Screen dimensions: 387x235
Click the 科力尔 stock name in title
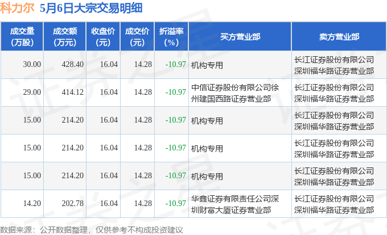pyautogui.click(x=17, y=8)
